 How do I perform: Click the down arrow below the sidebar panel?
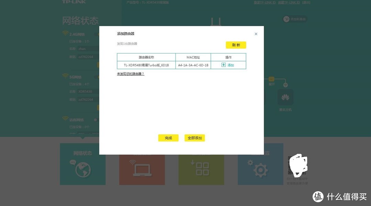[82, 137]
